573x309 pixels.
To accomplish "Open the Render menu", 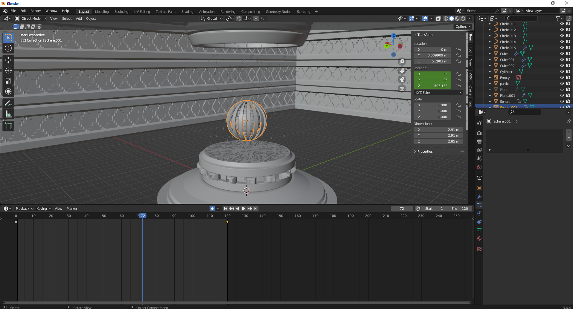I will pos(36,11).
